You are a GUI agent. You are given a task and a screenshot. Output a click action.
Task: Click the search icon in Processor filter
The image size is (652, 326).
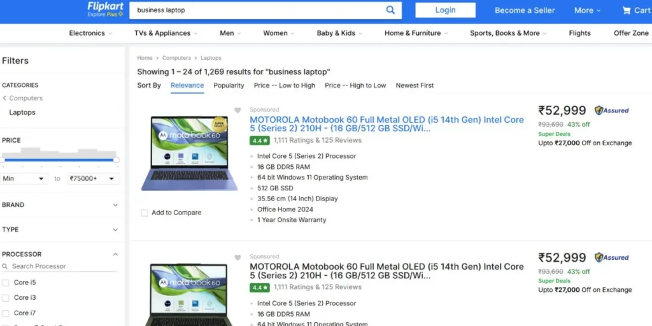5,266
